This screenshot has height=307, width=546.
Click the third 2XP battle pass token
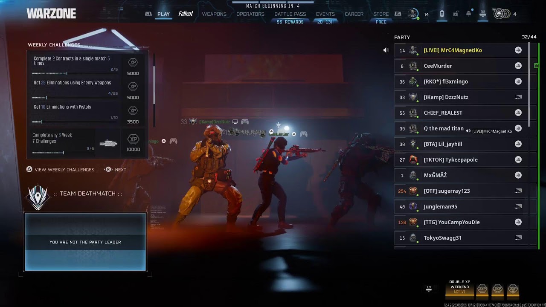click(513, 289)
